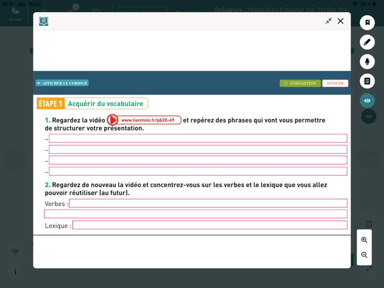This screenshot has width=384, height=288.
Task: Click the ÉTAPE 1 orange label
Action: point(50,104)
